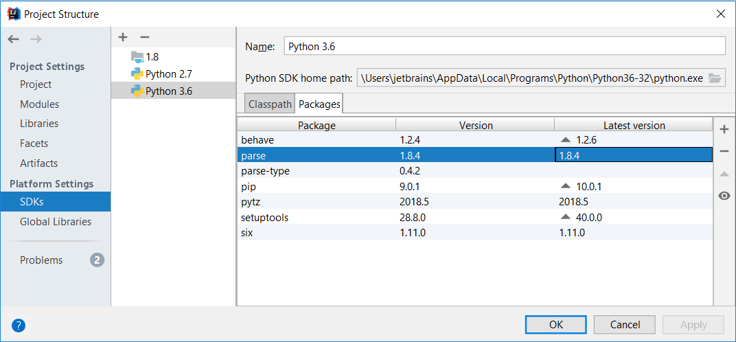The height and width of the screenshot is (342, 736).
Task: Click the back navigation arrow
Action: (x=14, y=39)
